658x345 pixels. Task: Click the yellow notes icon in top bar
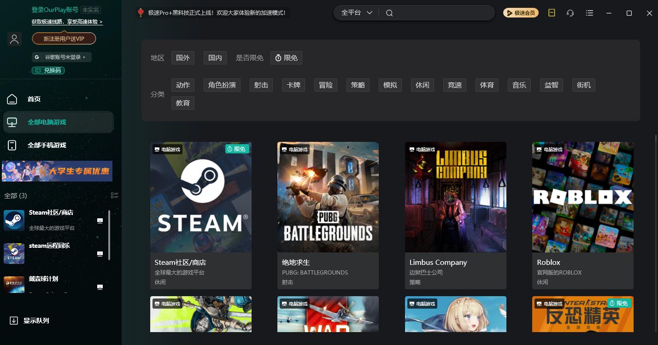tap(552, 13)
